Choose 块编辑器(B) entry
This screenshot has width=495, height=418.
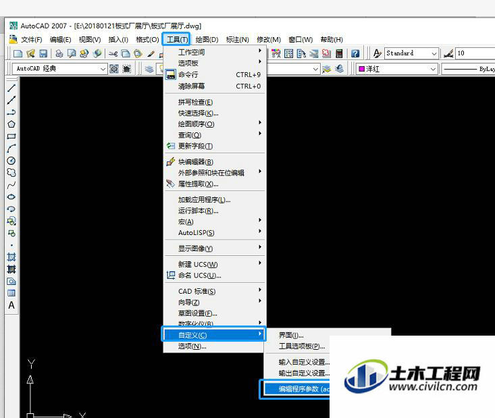215,161
